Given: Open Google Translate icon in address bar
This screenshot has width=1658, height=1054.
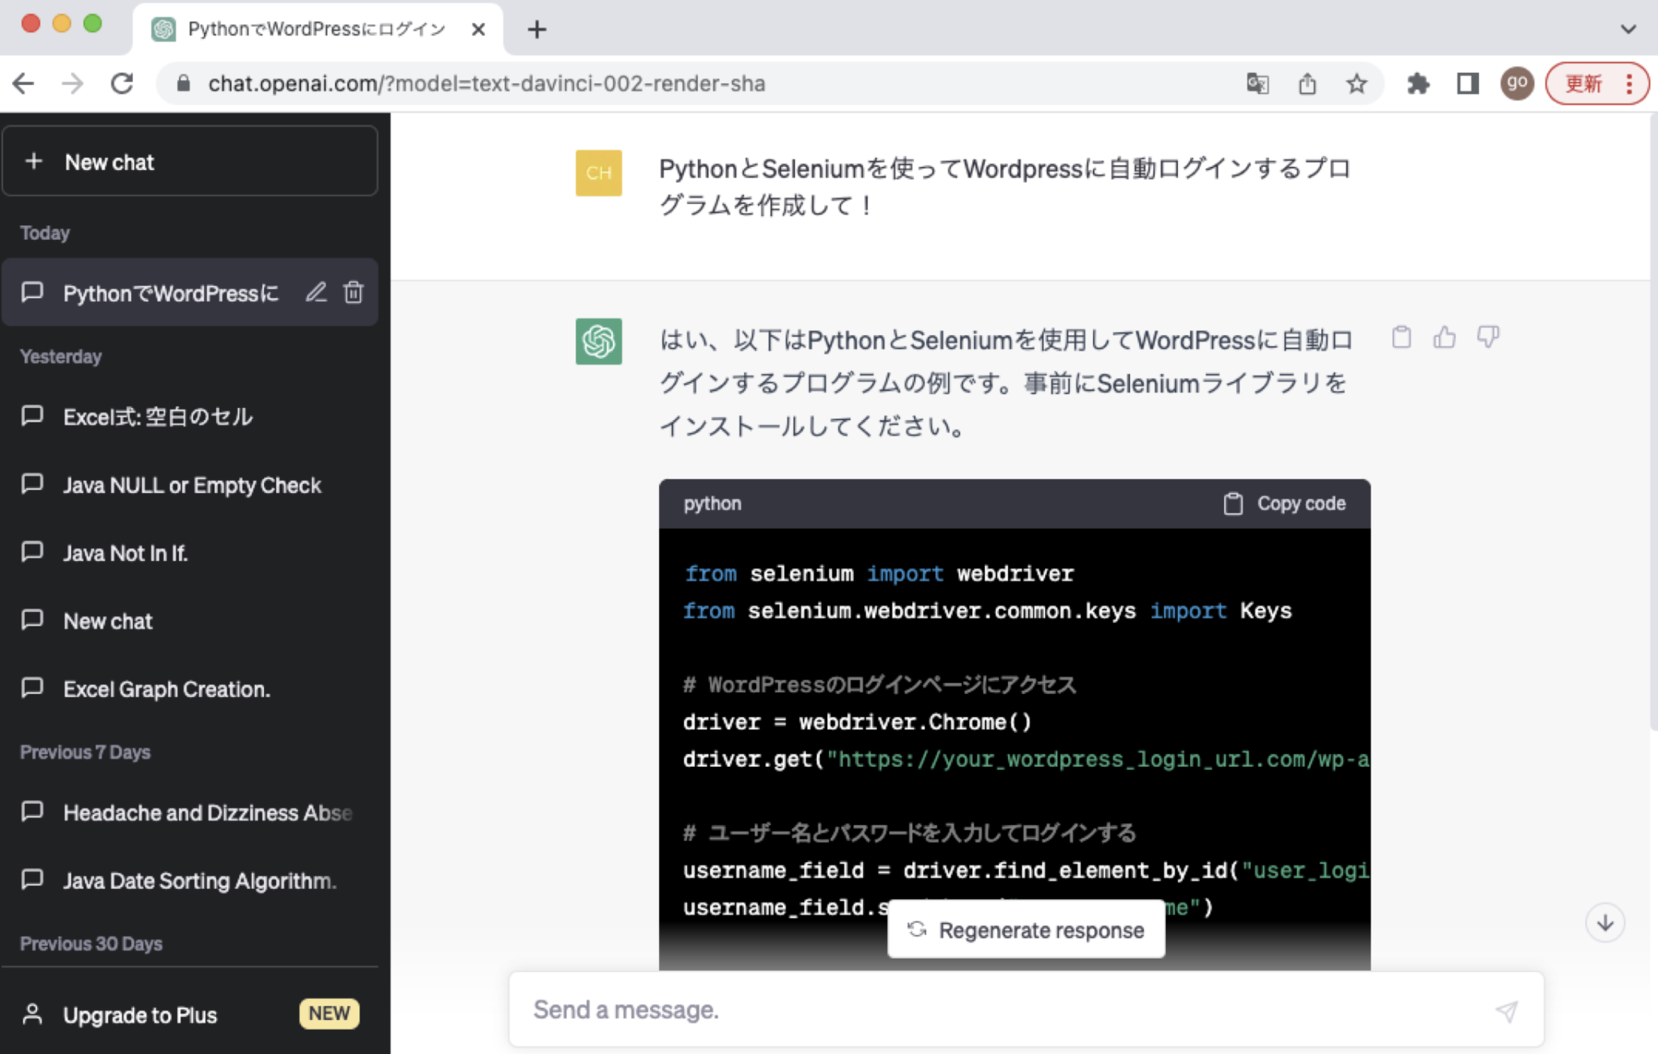Looking at the screenshot, I should point(1258,83).
